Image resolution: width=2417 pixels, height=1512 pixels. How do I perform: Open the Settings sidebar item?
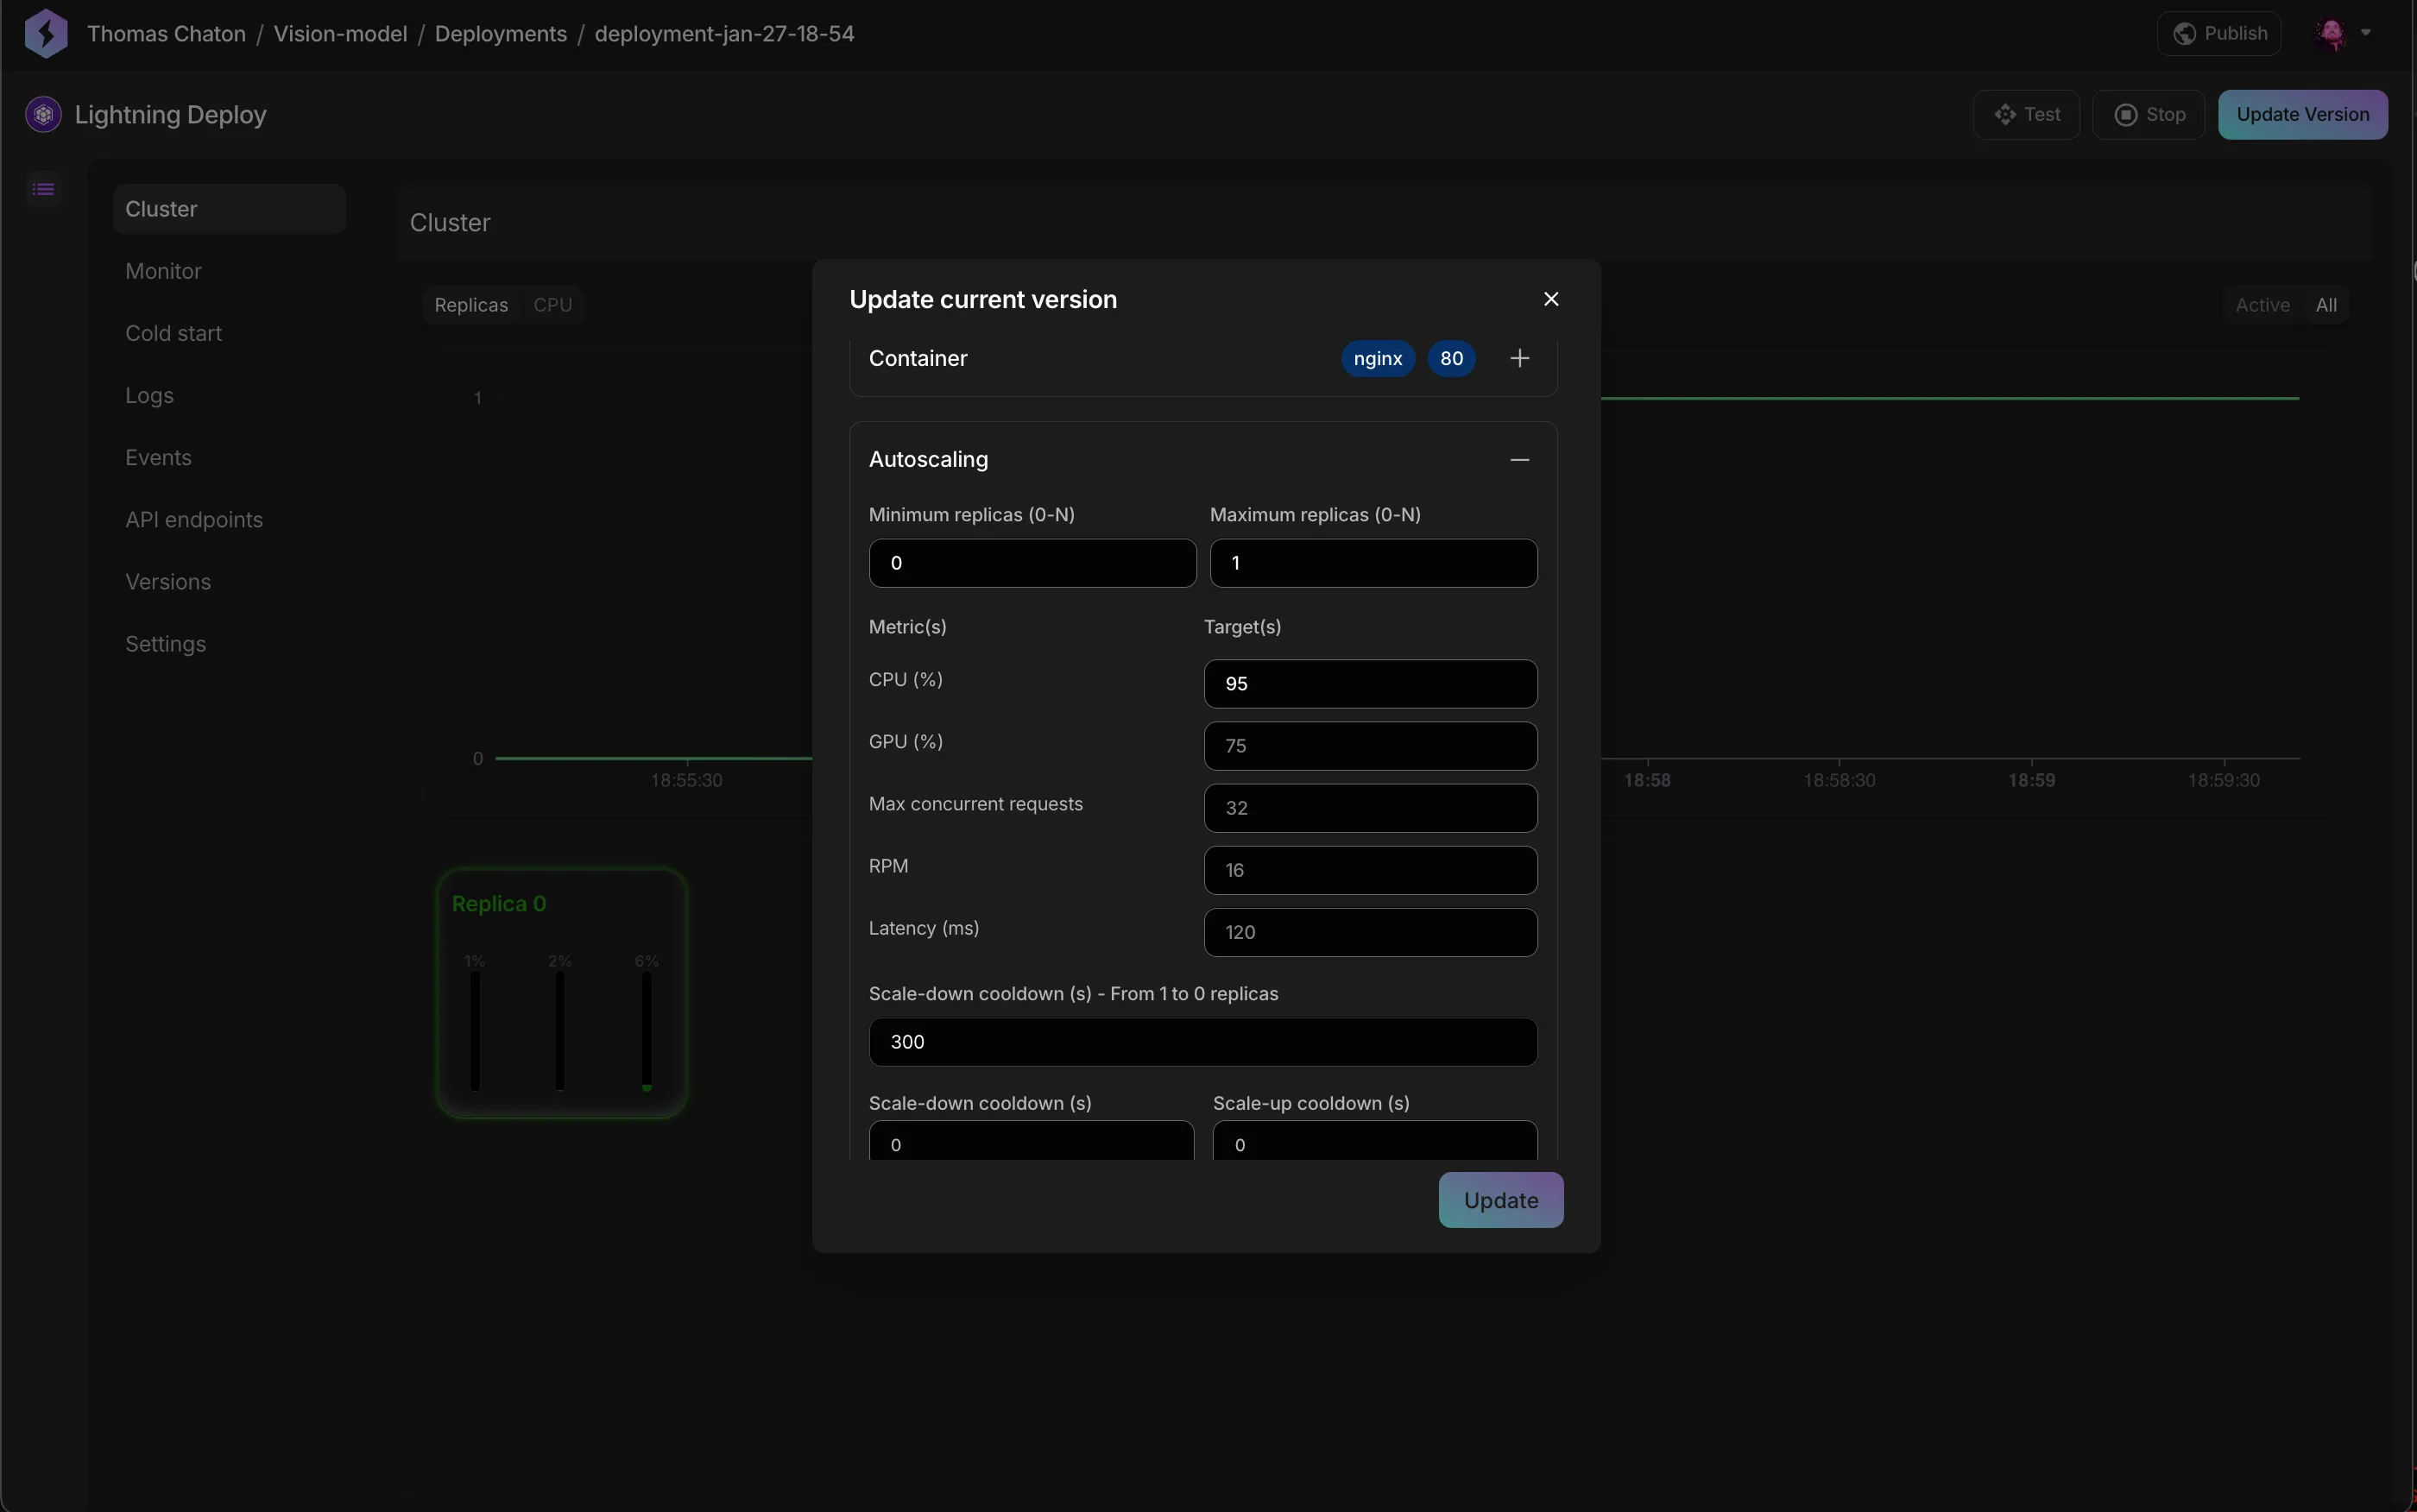(x=165, y=644)
